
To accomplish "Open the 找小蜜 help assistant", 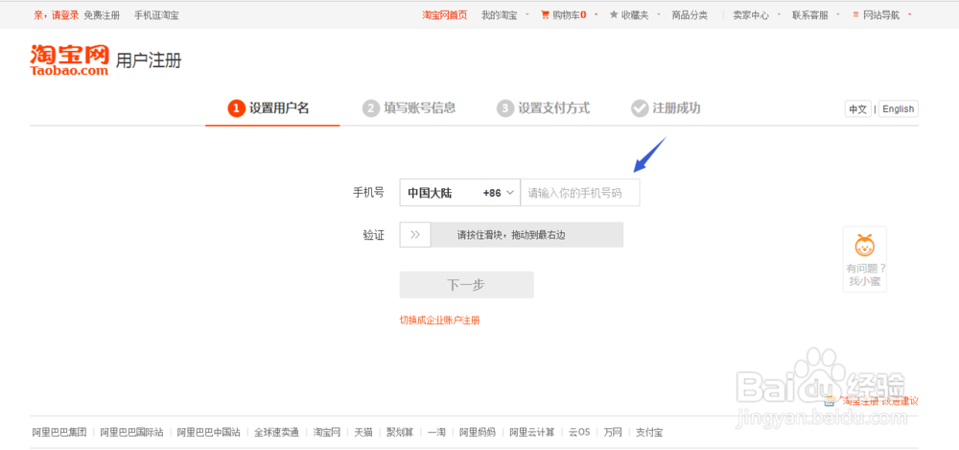I will (865, 259).
